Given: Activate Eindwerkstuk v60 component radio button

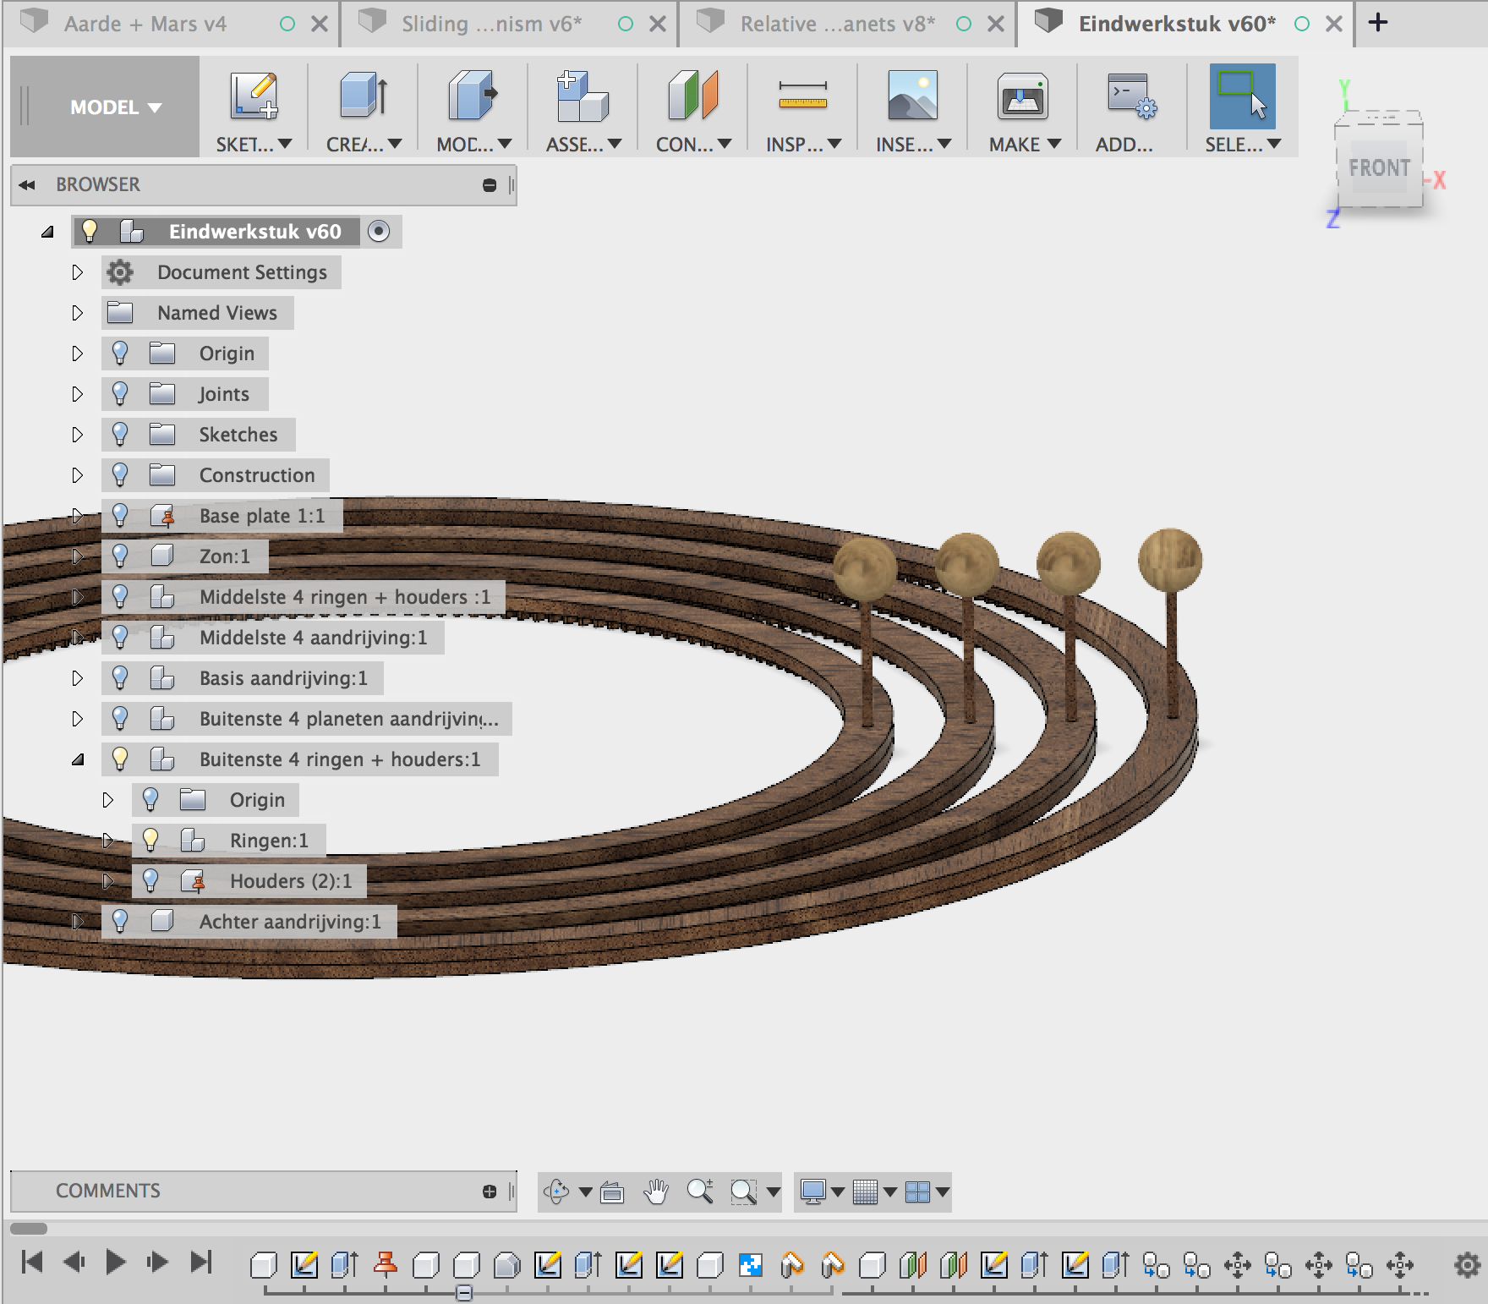Looking at the screenshot, I should [378, 230].
